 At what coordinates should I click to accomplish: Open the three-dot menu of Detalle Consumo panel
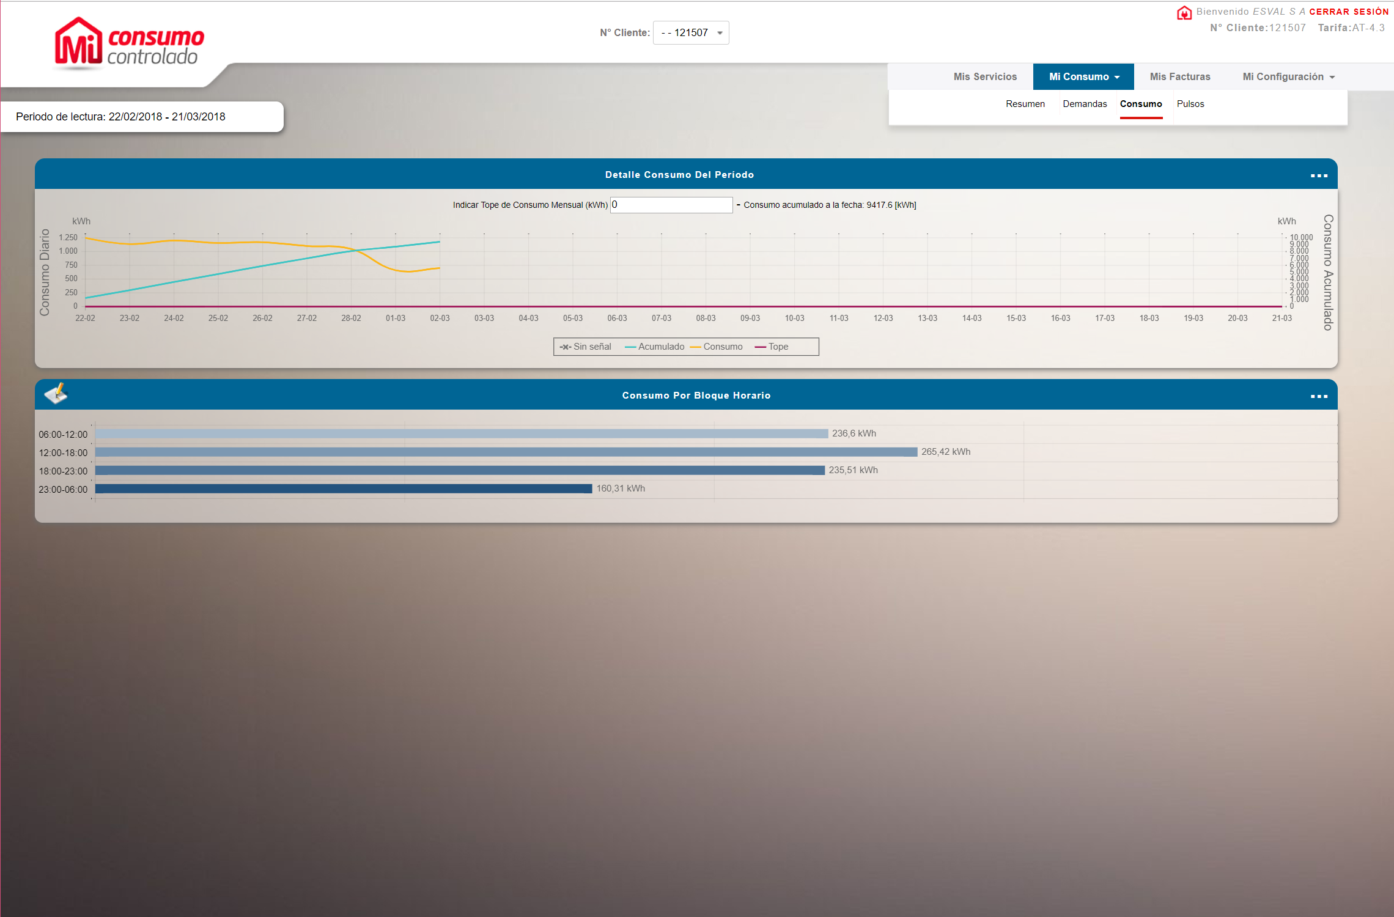tap(1319, 175)
